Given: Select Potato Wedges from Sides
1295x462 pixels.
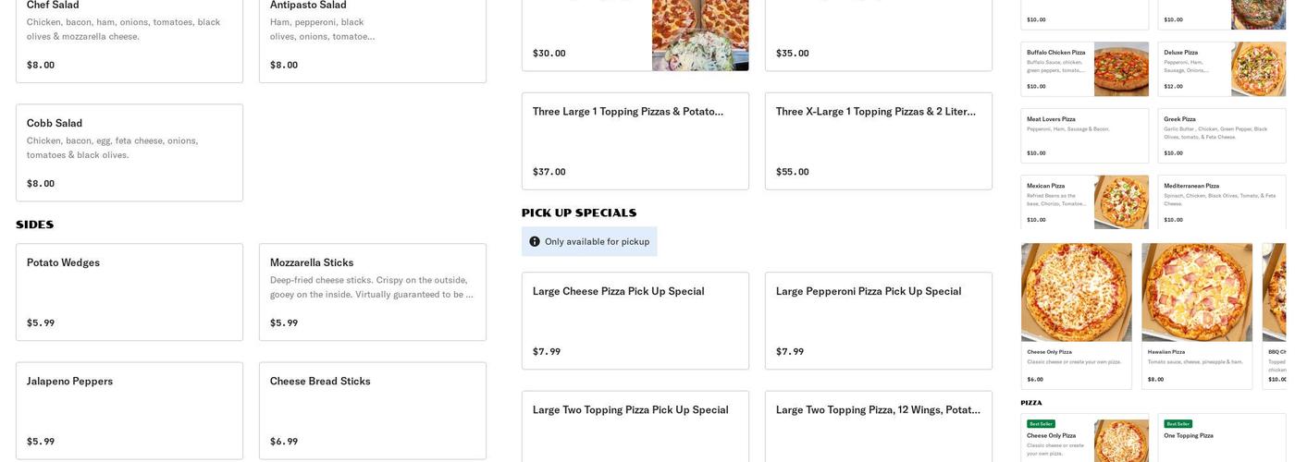Looking at the screenshot, I should click(x=129, y=292).
